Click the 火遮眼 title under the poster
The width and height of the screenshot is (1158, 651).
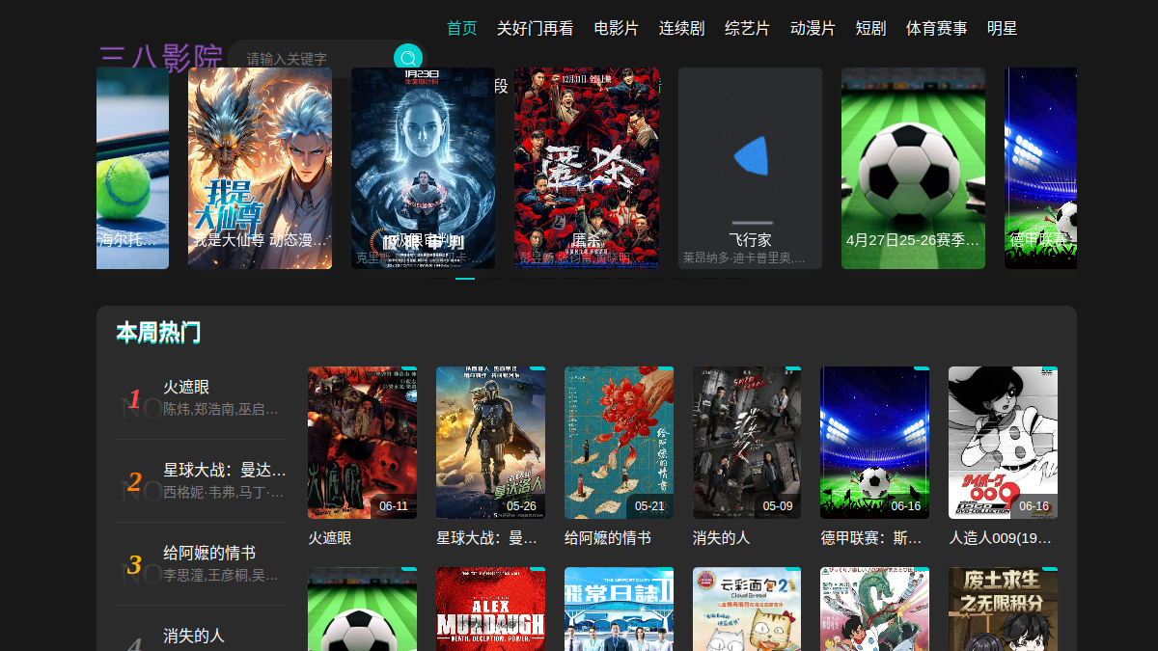pos(330,538)
